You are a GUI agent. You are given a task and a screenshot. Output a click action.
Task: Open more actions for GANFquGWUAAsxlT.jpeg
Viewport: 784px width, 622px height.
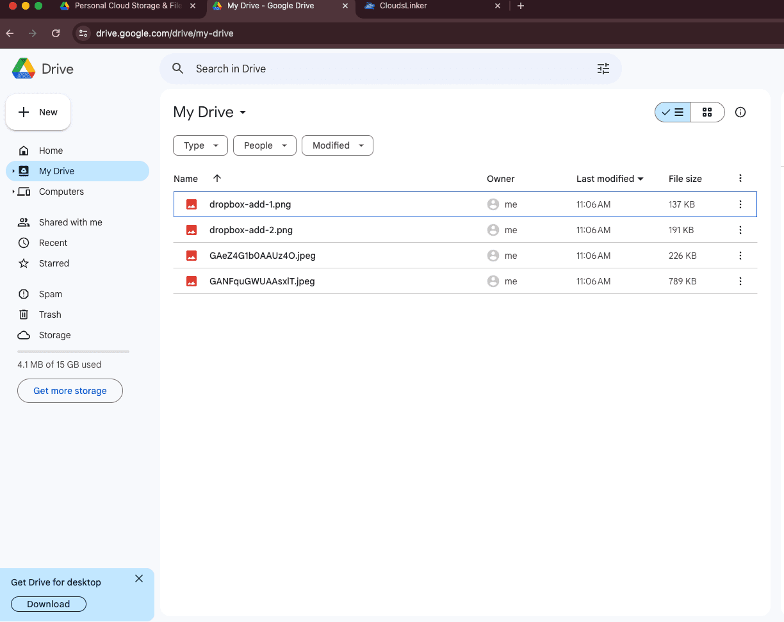pos(740,281)
